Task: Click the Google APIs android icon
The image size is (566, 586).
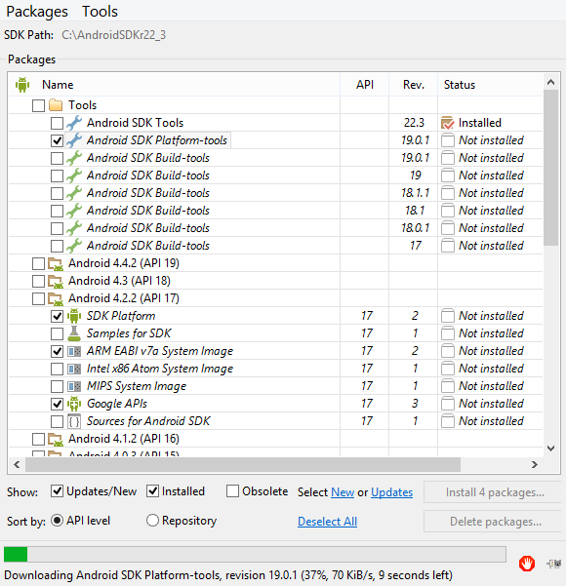Action: click(74, 404)
